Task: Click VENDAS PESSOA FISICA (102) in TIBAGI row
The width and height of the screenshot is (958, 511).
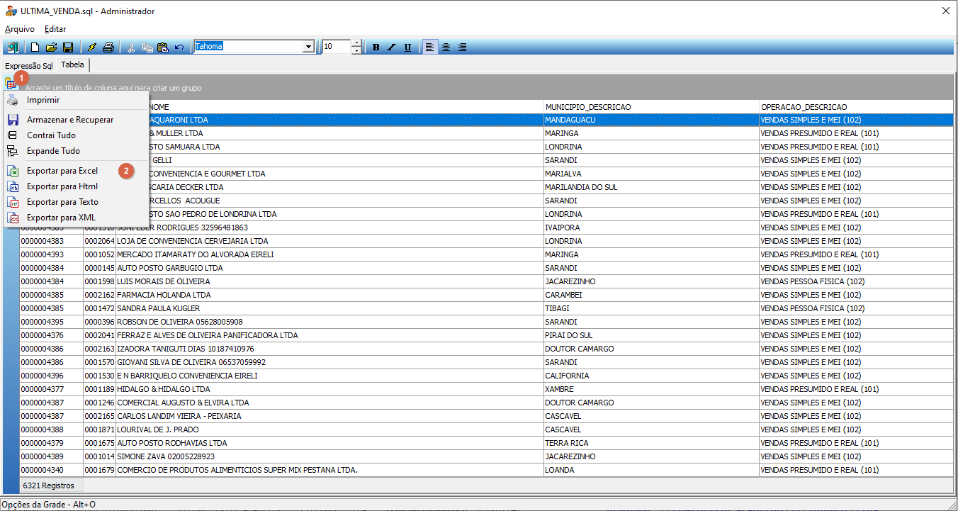Action: coord(856,309)
